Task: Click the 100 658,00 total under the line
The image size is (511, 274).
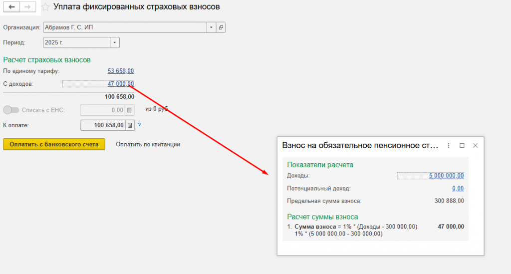Action: [119, 97]
